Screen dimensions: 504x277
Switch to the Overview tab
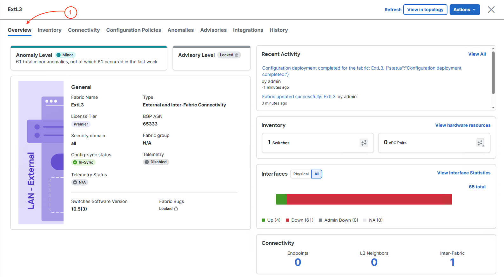[20, 30]
